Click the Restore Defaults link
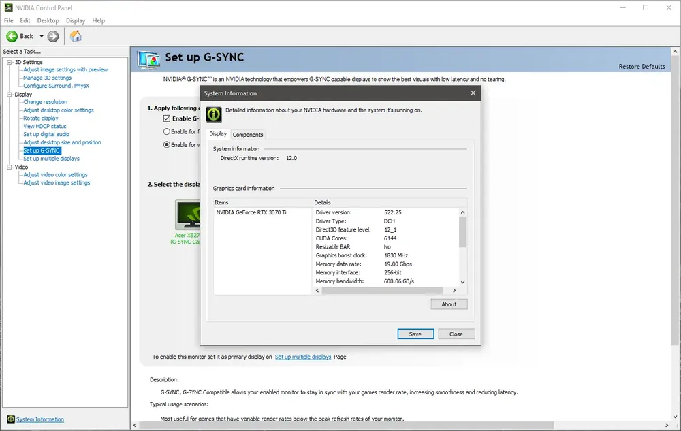This screenshot has height=431, width=681. pos(642,67)
